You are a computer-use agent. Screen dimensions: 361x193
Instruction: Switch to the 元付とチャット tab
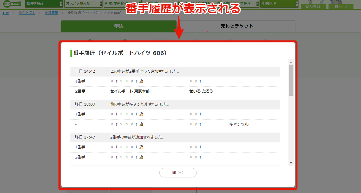point(237,26)
